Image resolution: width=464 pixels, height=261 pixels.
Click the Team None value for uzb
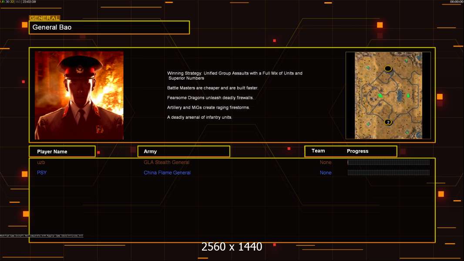pyautogui.click(x=326, y=162)
